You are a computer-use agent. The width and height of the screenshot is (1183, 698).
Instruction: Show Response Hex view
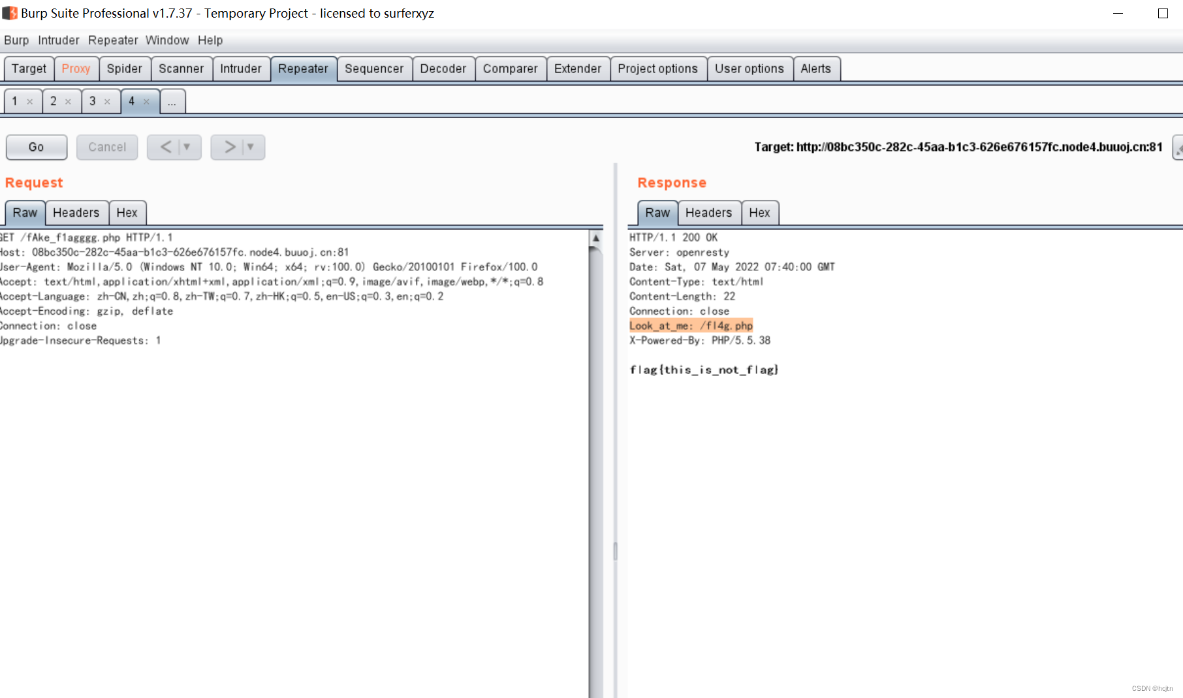pyautogui.click(x=759, y=213)
